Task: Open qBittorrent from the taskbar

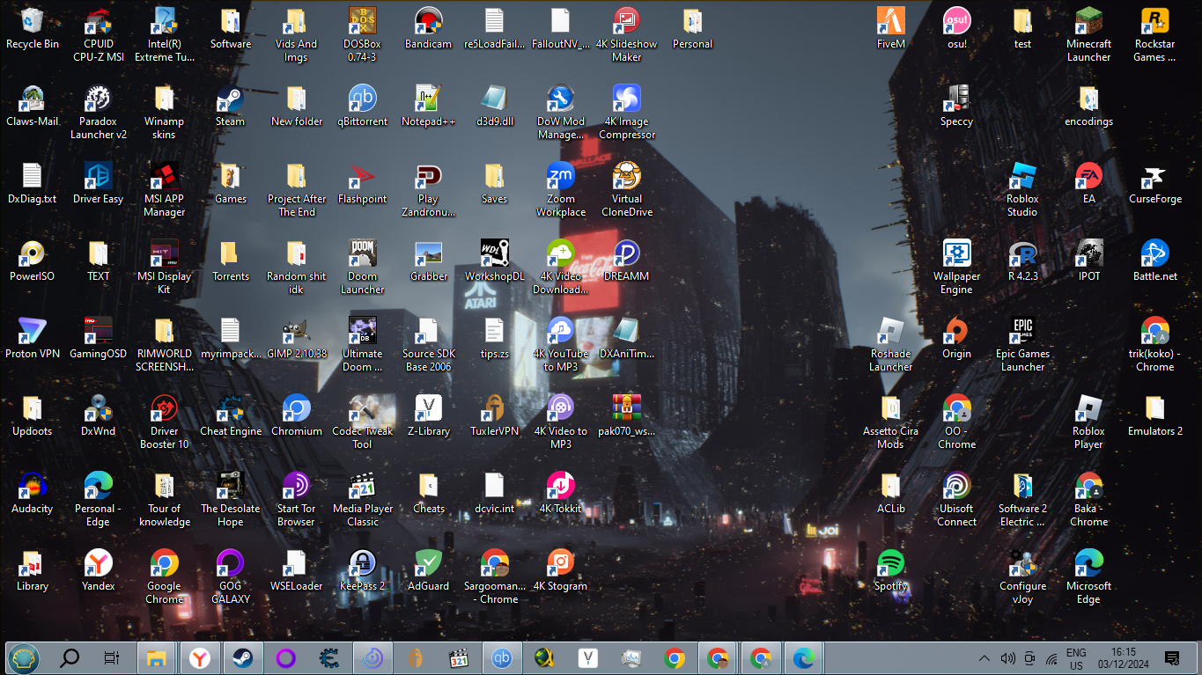Action: click(x=502, y=657)
